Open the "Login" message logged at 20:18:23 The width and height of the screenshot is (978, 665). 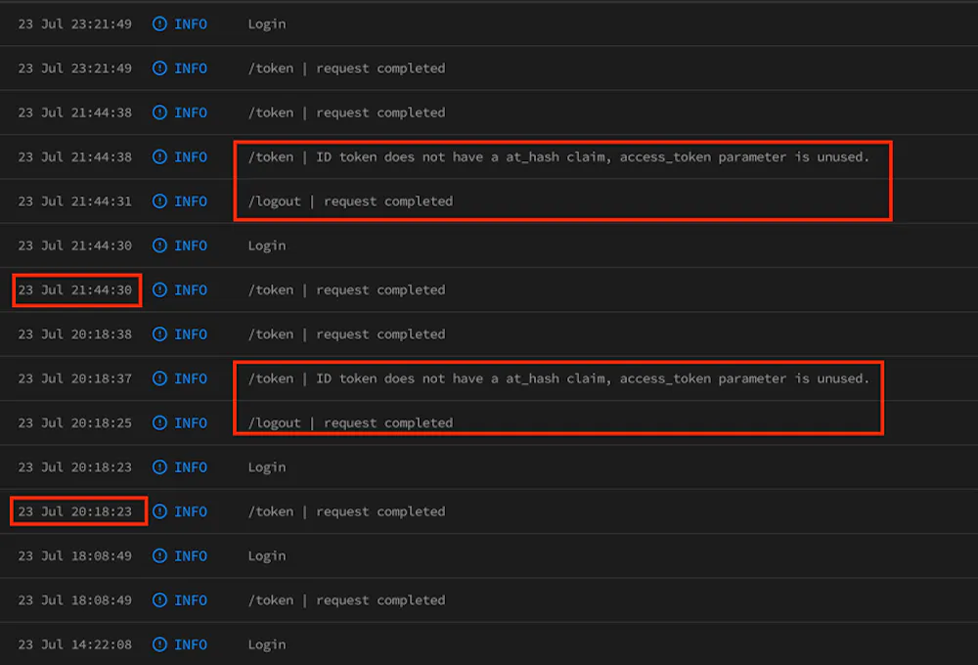pos(267,467)
